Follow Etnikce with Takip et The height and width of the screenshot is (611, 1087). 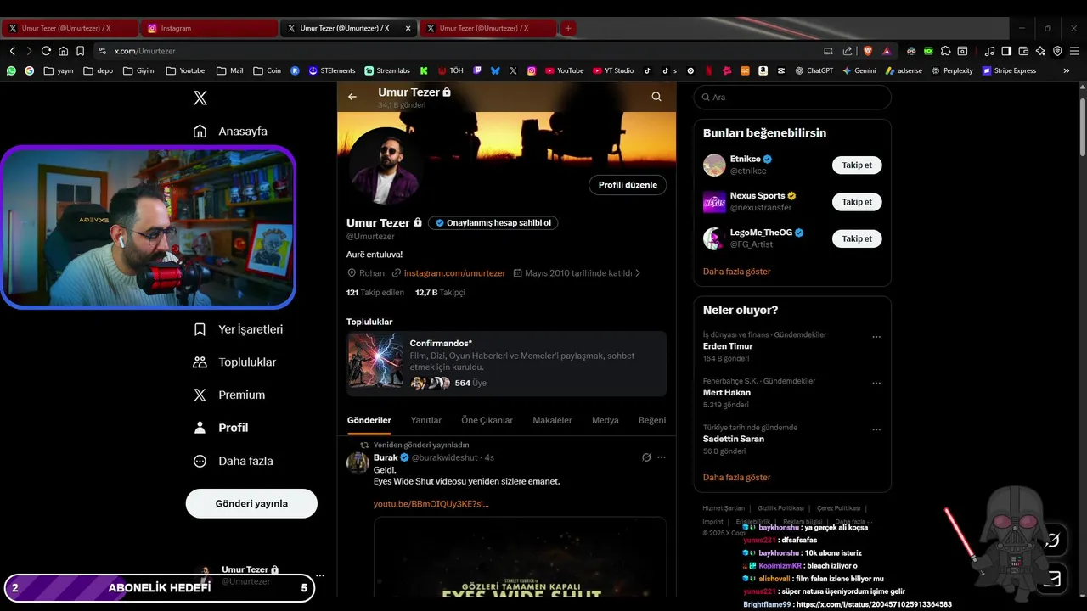857,165
